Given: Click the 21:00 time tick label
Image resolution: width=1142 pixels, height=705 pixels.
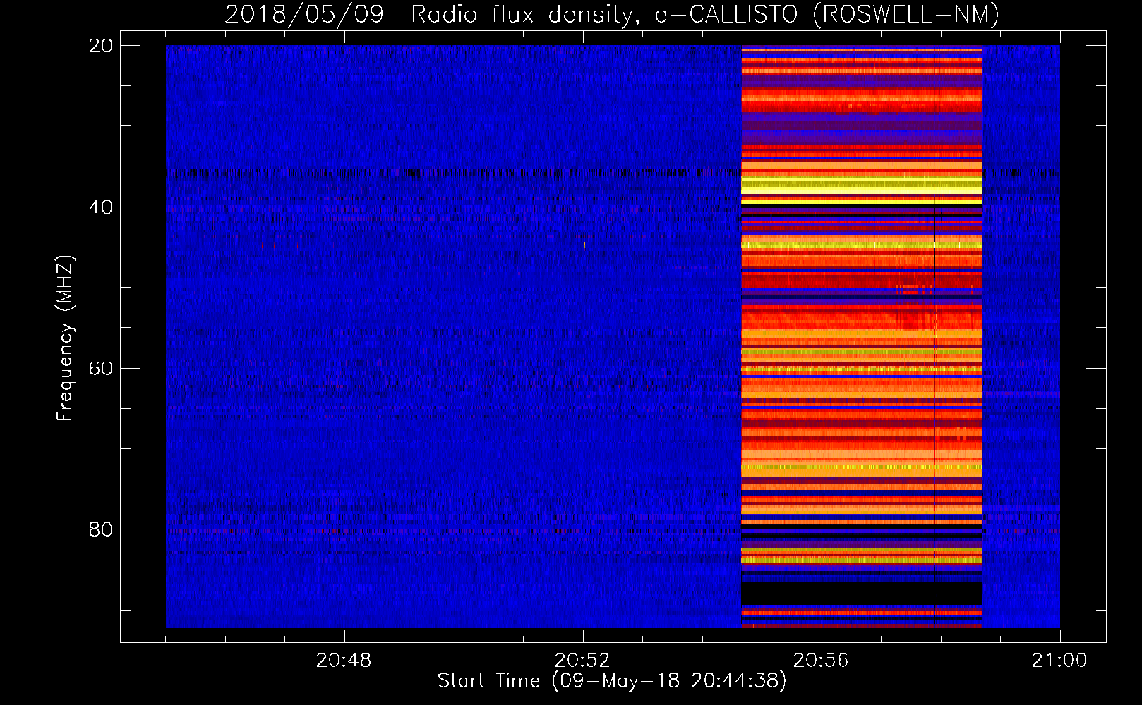Looking at the screenshot, I should [x=1059, y=661].
